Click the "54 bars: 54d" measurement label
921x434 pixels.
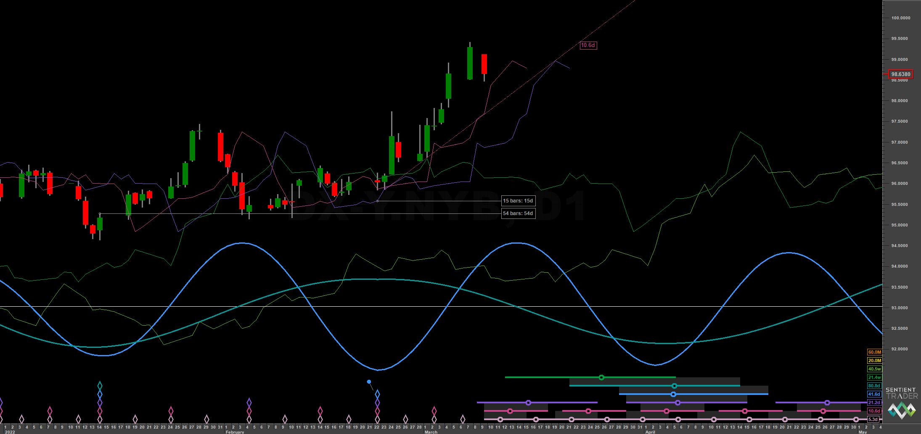pyautogui.click(x=519, y=213)
